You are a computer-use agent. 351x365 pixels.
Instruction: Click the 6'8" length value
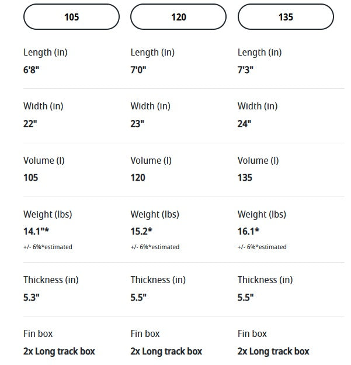32,70
